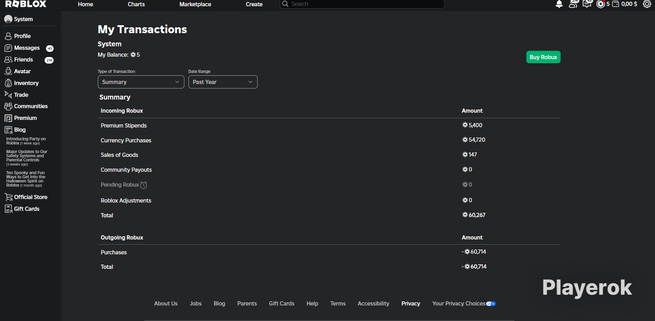Viewport: 655px width, 321px height.
Task: Click the search magnifier icon
Action: [x=285, y=4]
